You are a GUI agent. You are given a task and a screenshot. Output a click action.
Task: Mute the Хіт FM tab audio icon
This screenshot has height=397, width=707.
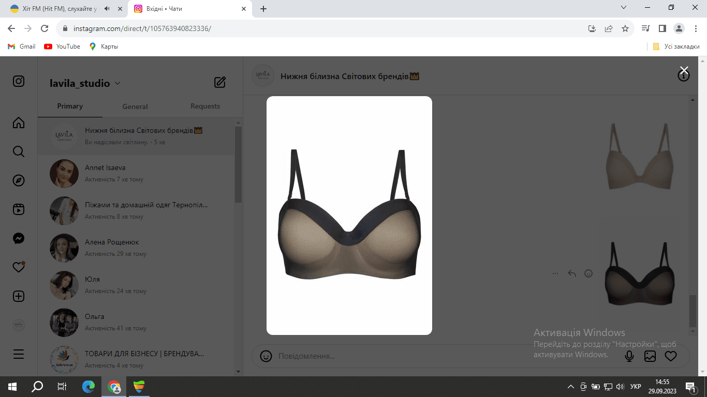107,9
